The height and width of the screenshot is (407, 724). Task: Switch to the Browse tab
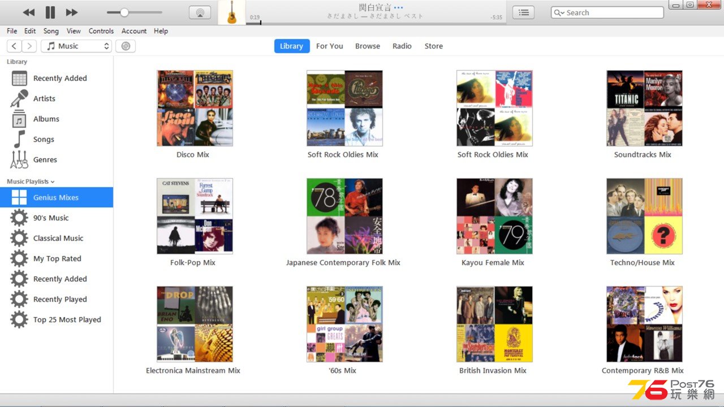(368, 46)
